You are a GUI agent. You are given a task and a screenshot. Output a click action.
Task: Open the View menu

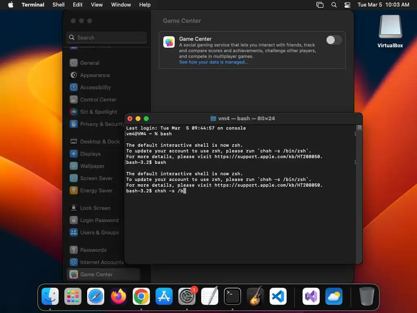(97, 4)
